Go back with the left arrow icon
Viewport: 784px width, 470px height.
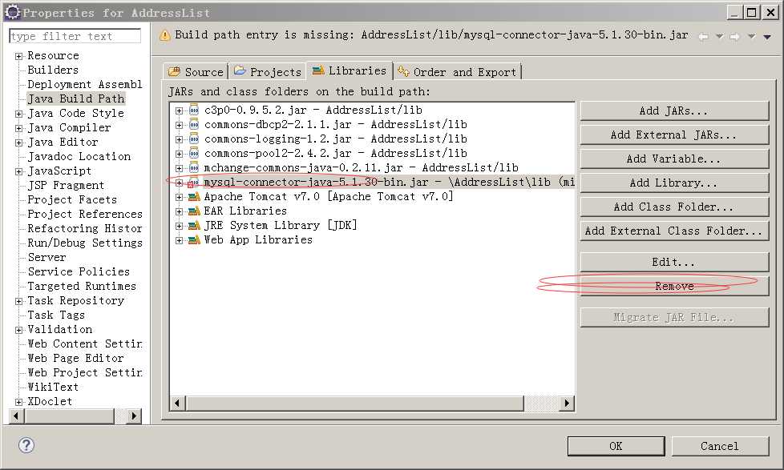704,37
